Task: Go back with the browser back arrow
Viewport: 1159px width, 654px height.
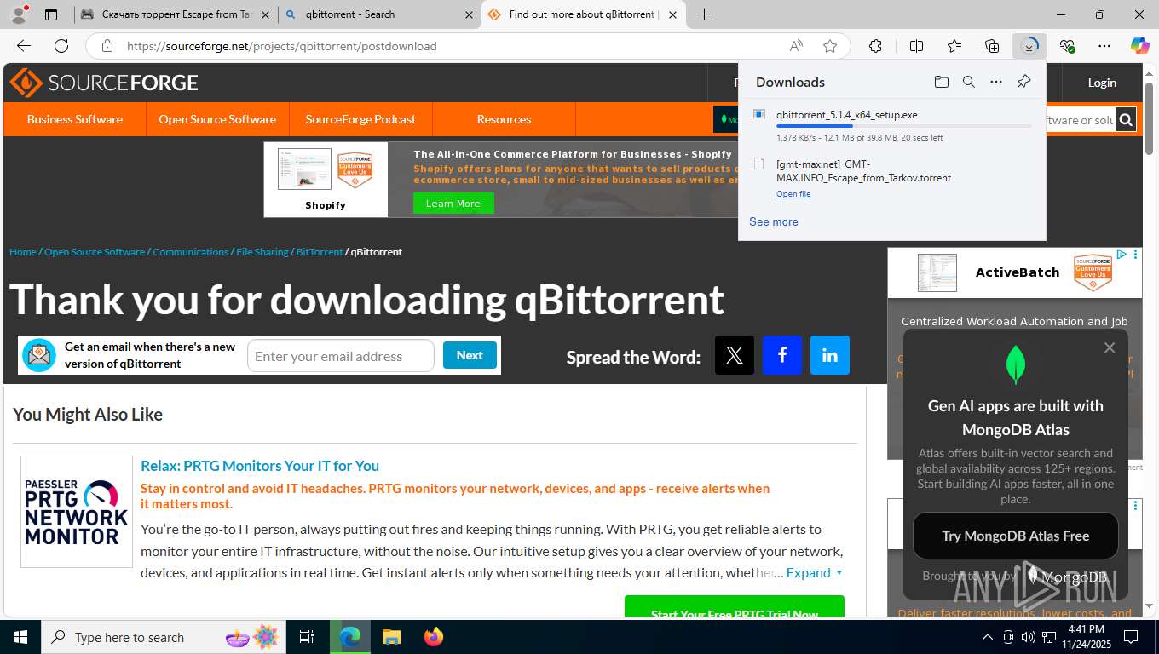Action: click(24, 46)
